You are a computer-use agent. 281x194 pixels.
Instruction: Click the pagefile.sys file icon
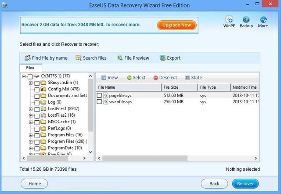[106, 96]
